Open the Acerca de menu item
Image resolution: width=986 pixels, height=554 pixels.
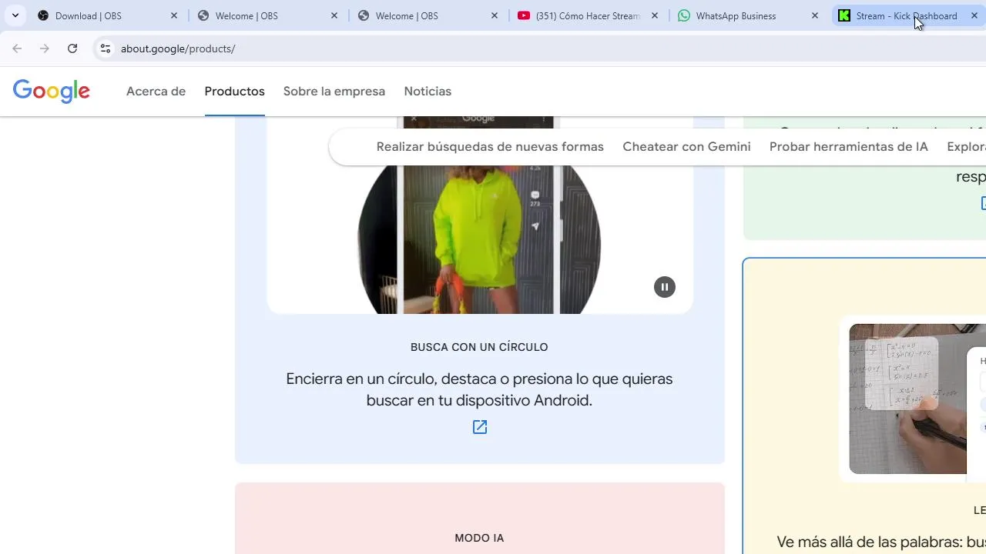click(156, 91)
